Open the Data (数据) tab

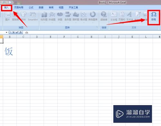[x=41, y=7]
